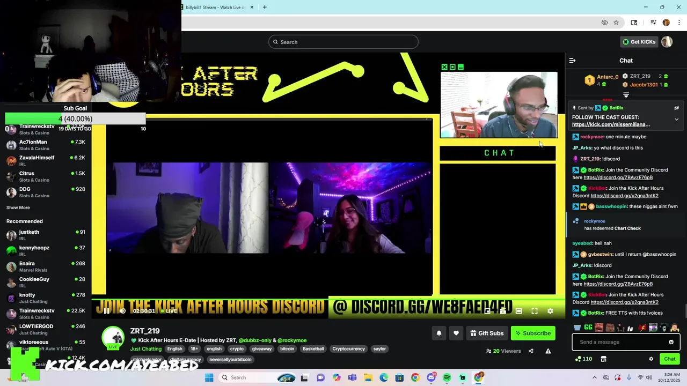687x386 pixels.
Task: Open the channel shop icon below chat
Action: point(603,359)
